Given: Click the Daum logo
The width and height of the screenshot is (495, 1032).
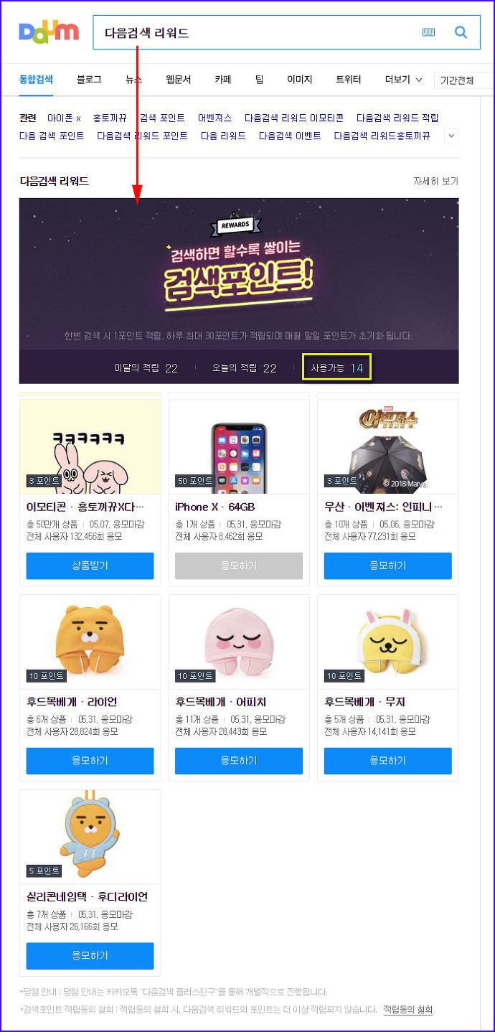Looking at the screenshot, I should pyautogui.click(x=49, y=32).
